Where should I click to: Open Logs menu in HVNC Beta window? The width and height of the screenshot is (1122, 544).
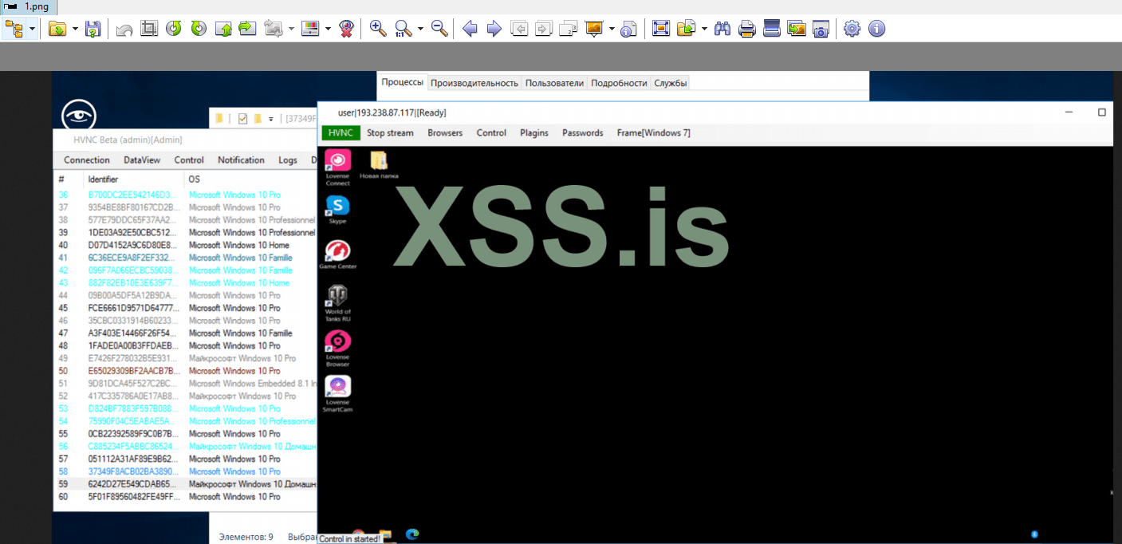[x=288, y=160]
